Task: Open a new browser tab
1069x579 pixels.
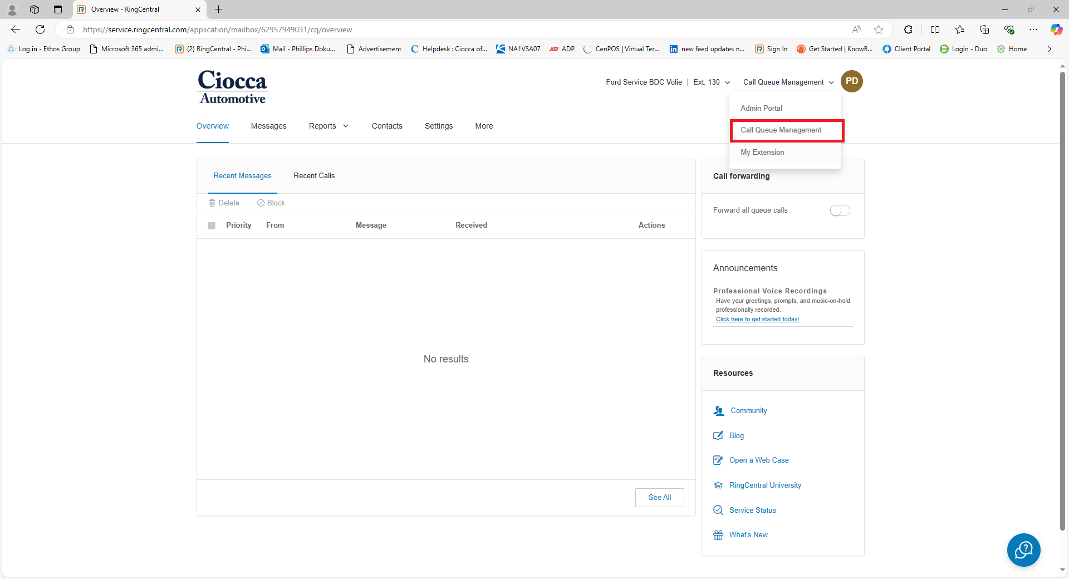Action: click(218, 9)
